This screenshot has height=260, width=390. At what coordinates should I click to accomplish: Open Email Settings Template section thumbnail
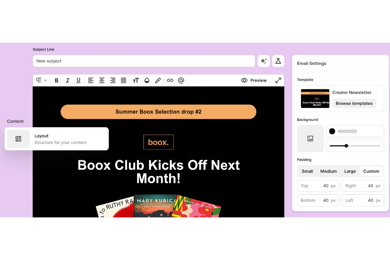tap(315, 98)
